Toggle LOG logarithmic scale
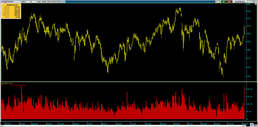Viewport: 258px width, 127px height. [x=39, y=2]
